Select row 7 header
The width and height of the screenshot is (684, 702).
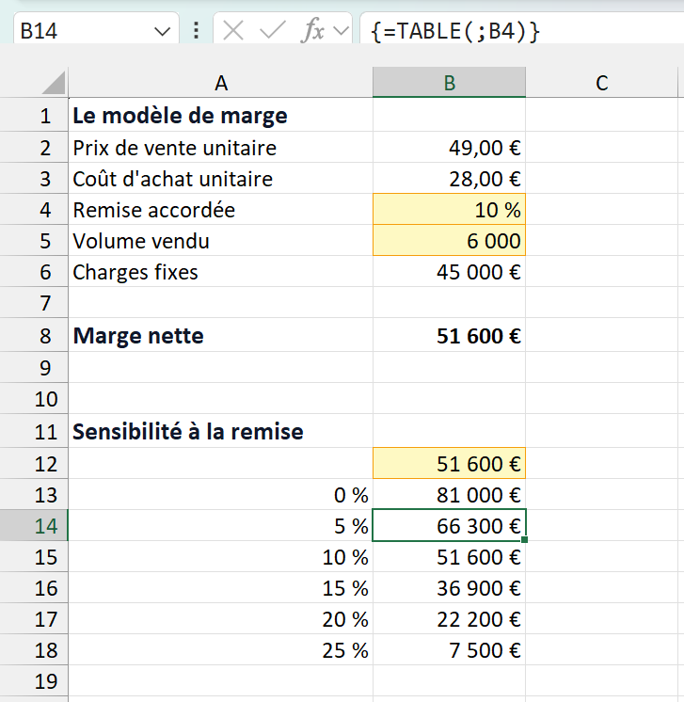[34, 303]
